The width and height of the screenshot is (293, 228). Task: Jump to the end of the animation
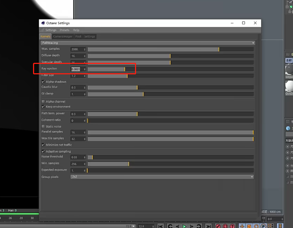208,226
